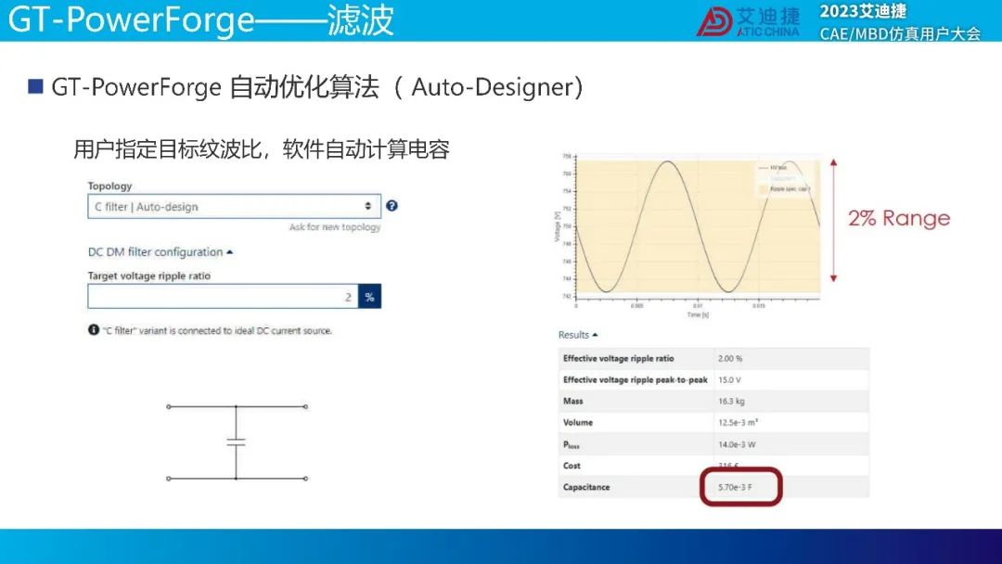Select the 16.3 kg value
This screenshot has width=1002, height=564.
(731, 401)
